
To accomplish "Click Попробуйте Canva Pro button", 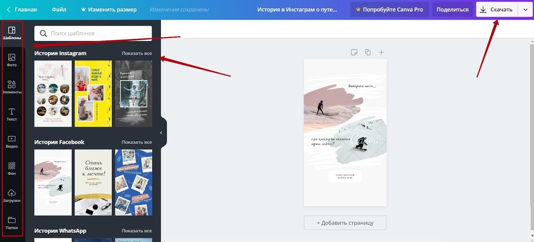I will tap(389, 9).
